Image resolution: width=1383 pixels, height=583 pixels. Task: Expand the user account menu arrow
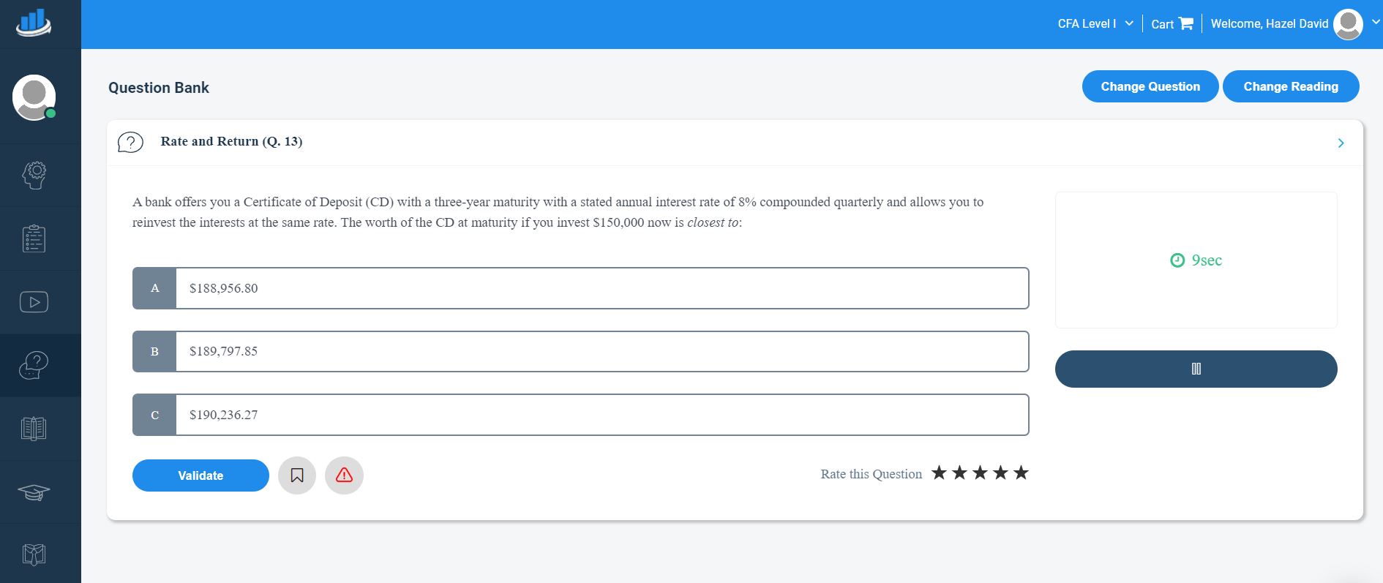[x=1375, y=23]
